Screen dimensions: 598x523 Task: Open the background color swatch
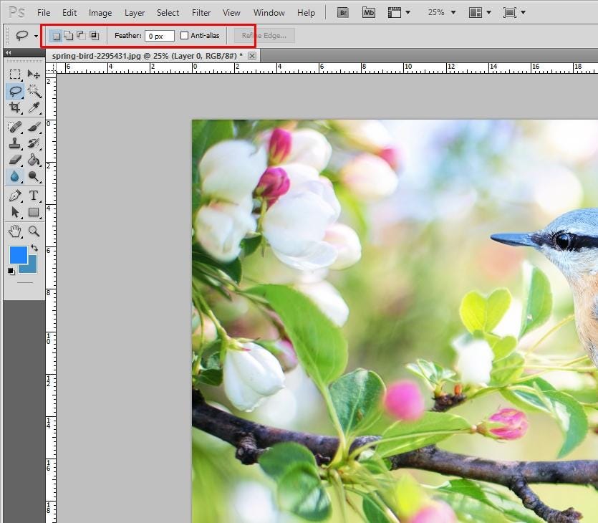pyautogui.click(x=31, y=268)
